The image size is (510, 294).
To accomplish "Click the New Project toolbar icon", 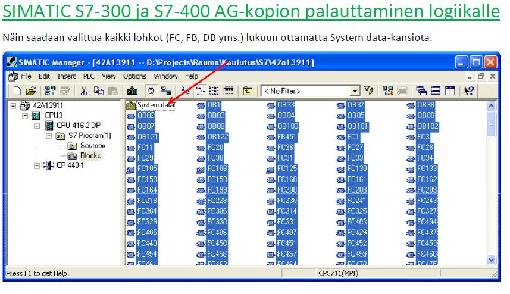I will coord(17,91).
